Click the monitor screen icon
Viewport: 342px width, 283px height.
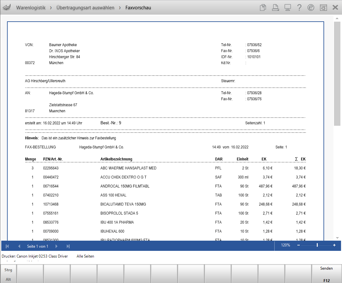(x=288, y=7)
